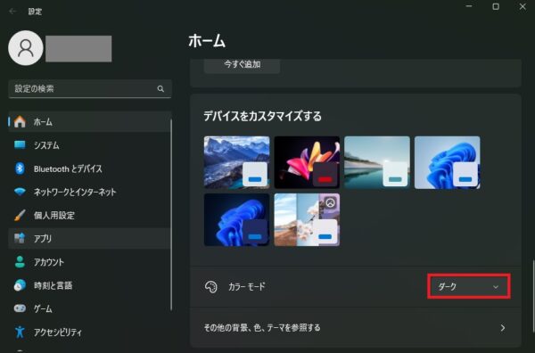
Task: Select アプリ in the sidebar
Action: tap(89, 238)
